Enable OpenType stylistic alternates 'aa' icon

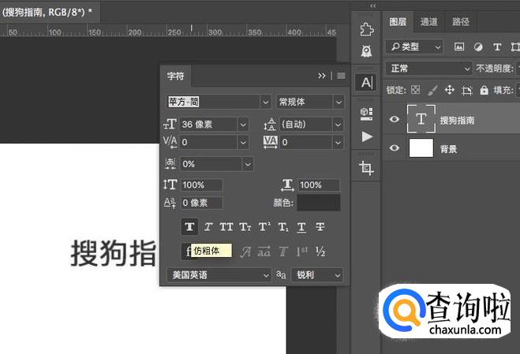pyautogui.click(x=264, y=252)
